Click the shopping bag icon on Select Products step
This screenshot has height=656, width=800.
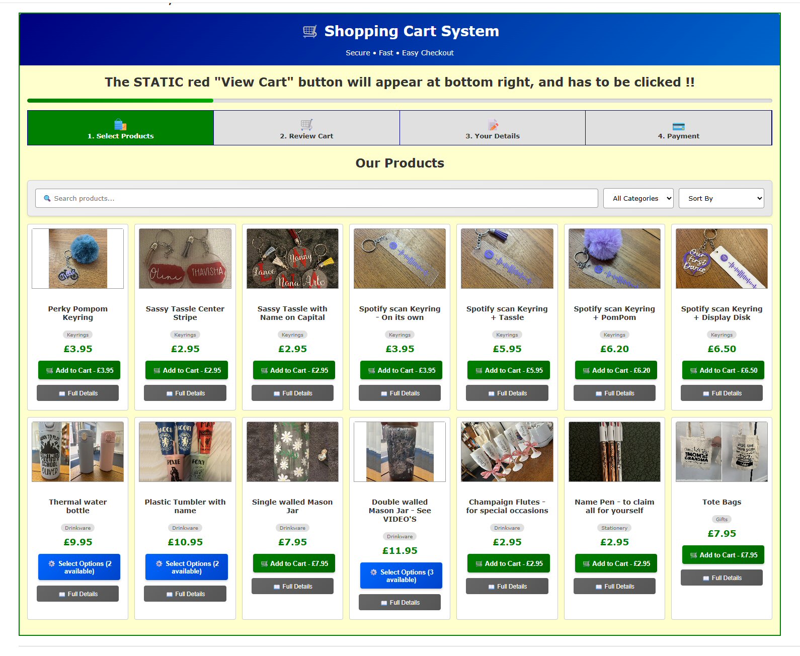coord(120,124)
